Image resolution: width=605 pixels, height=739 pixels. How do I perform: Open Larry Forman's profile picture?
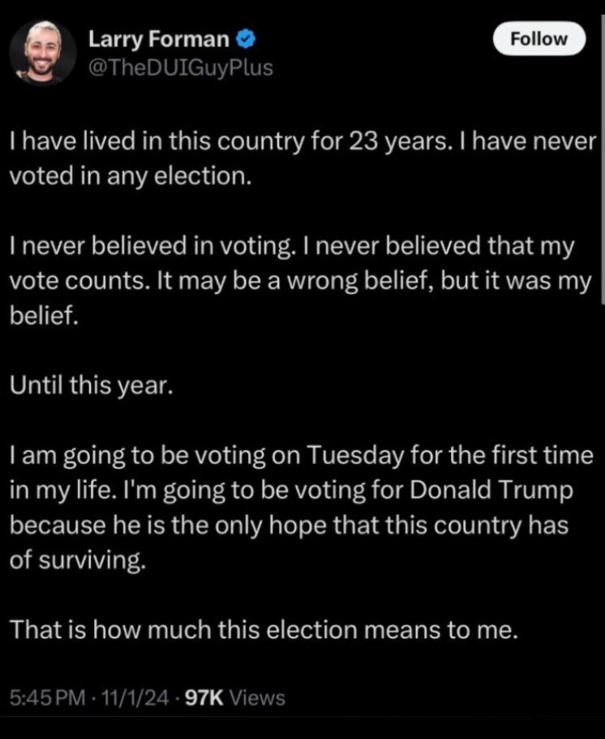point(43,51)
